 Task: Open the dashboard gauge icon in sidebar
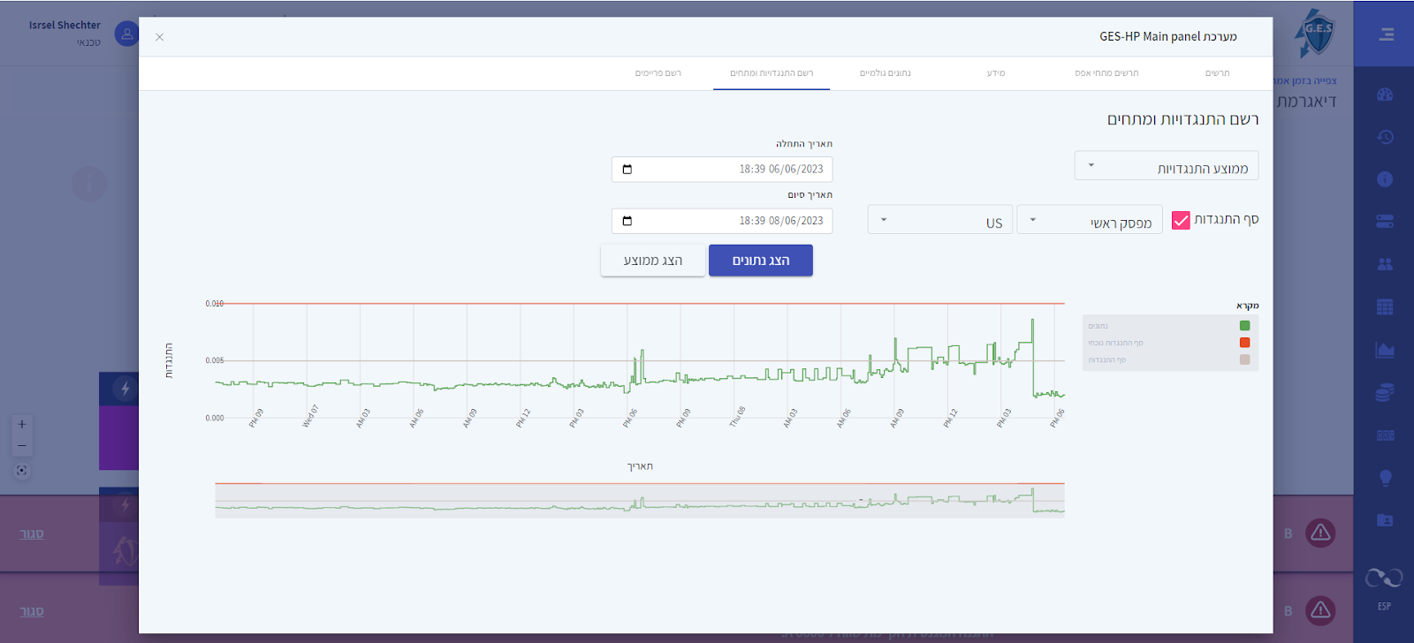coord(1385,95)
